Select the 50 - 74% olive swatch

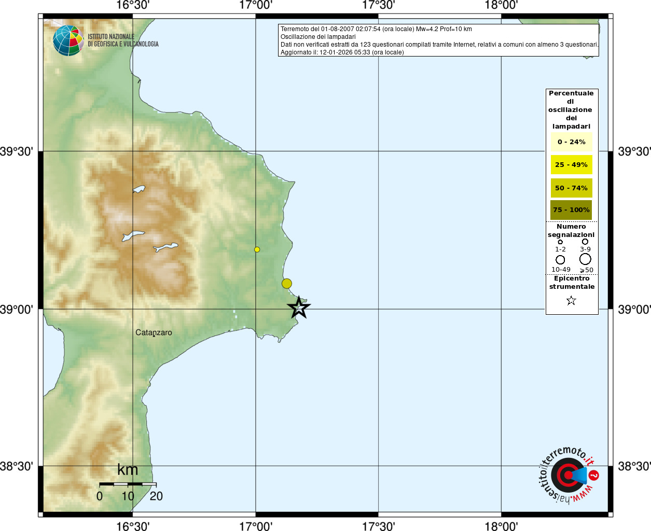tap(571, 188)
